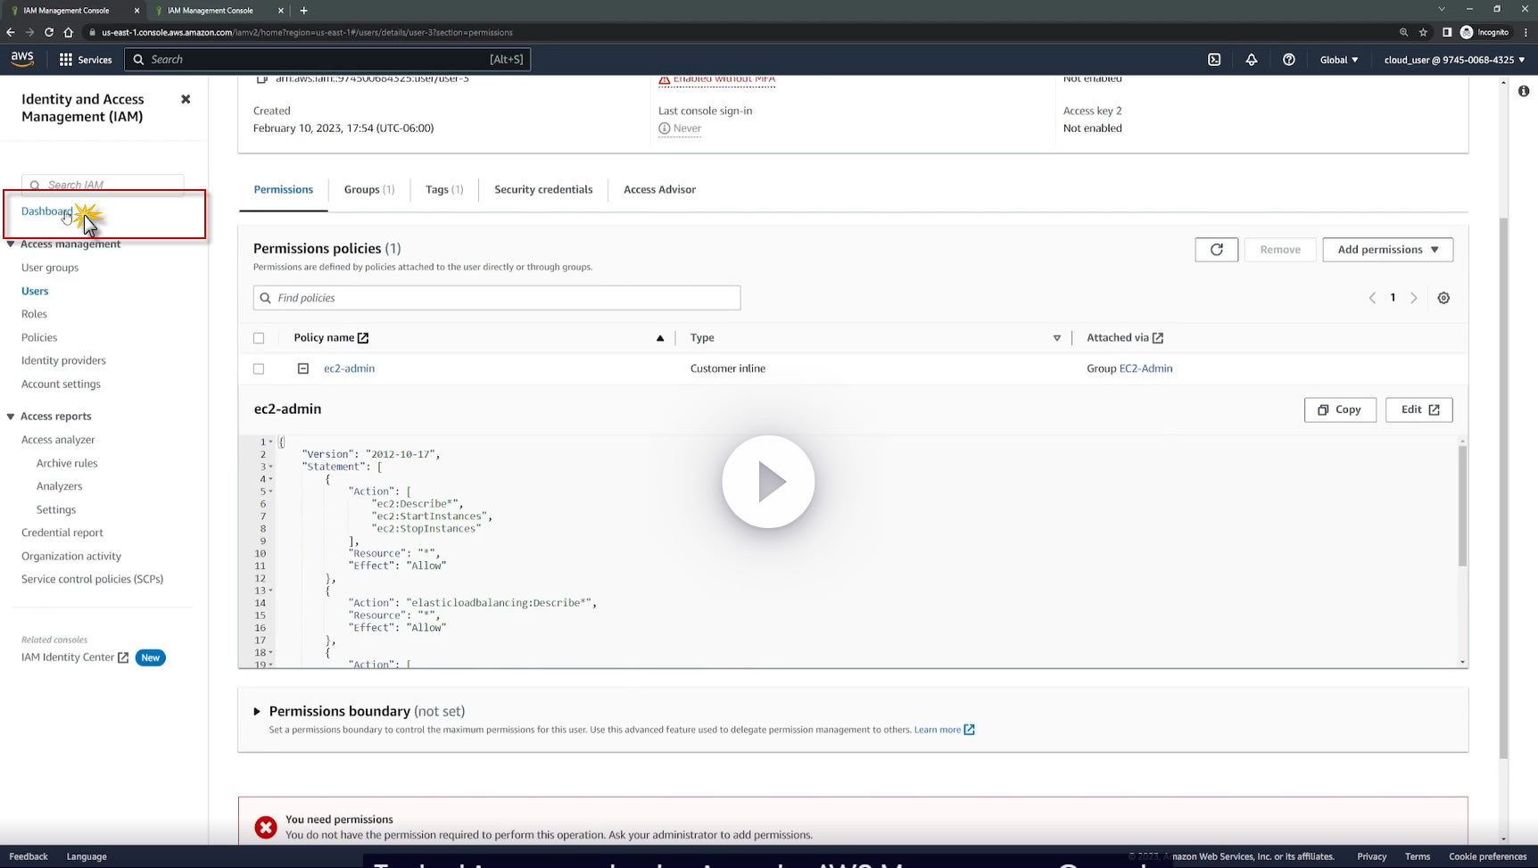1538x868 pixels.
Task: Open Identity providers page
Action: click(x=63, y=360)
